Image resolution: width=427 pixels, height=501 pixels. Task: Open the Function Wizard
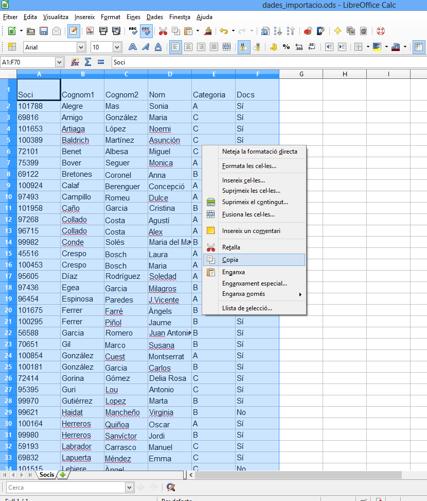(75, 62)
